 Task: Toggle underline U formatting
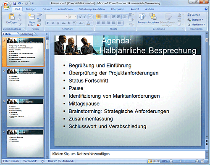click(58, 23)
